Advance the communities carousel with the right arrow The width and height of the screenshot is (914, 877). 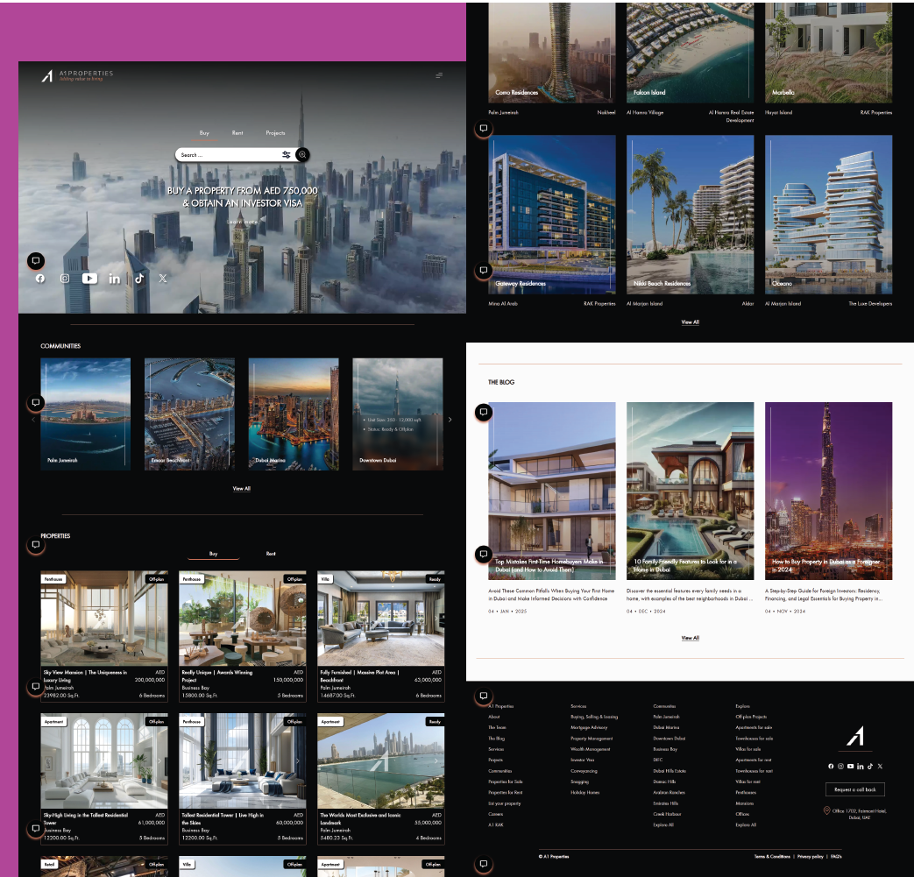pyautogui.click(x=450, y=420)
